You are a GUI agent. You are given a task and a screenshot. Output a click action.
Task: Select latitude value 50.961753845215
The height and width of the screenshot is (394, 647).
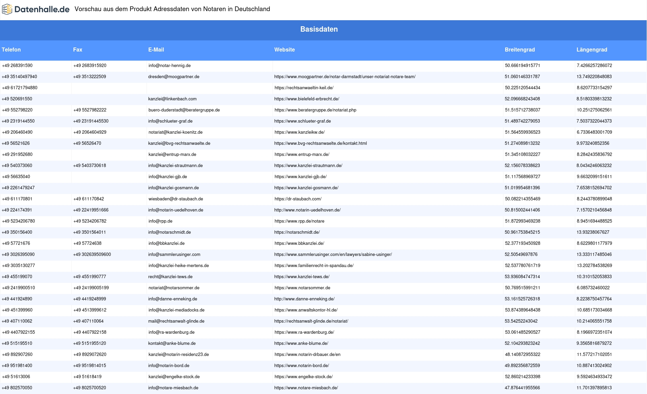[x=522, y=232]
